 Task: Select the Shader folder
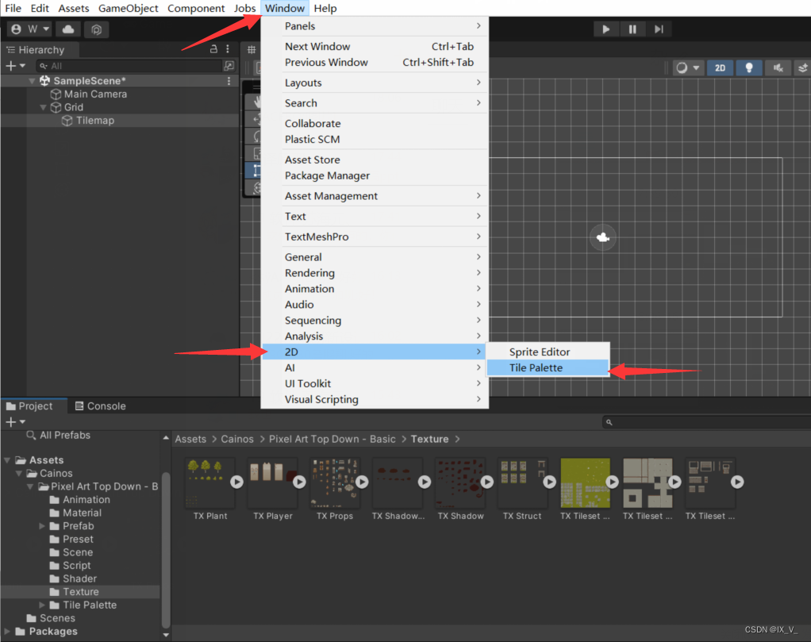(x=74, y=579)
